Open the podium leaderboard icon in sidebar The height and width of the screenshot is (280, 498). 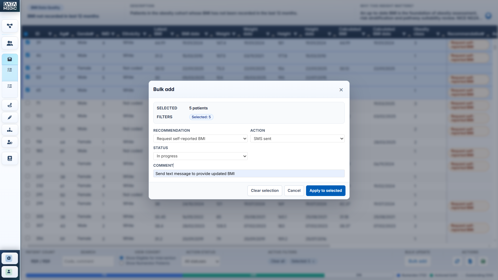pyautogui.click(x=10, y=130)
